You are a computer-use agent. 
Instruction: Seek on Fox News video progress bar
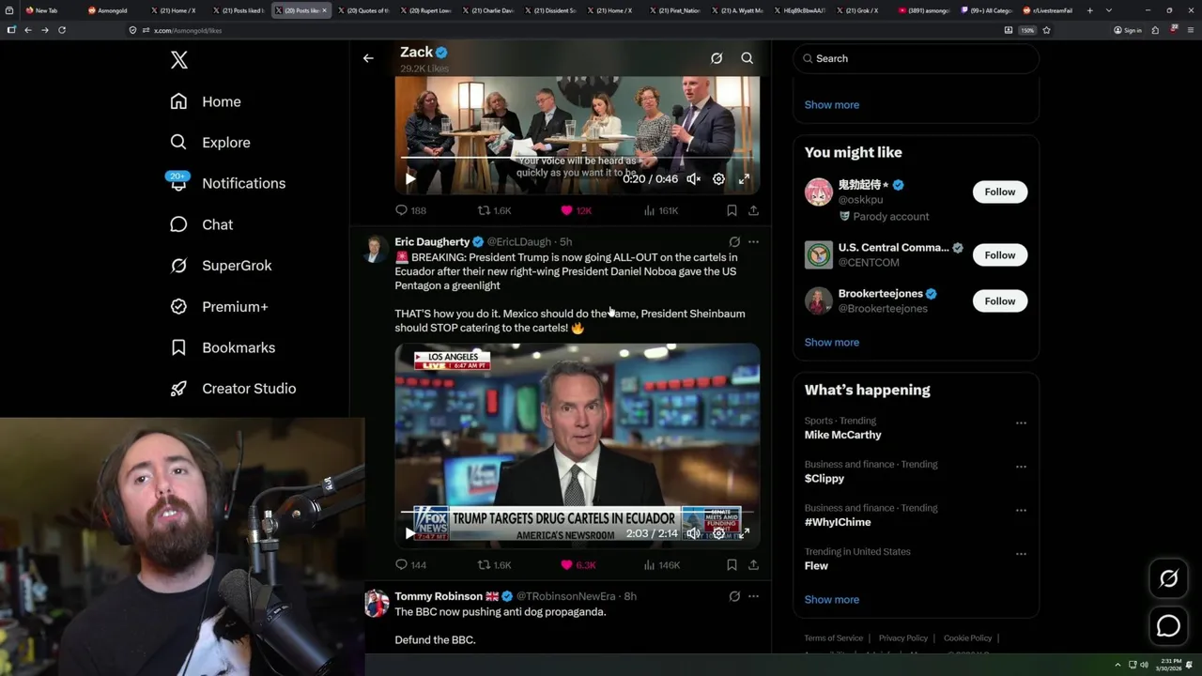pos(578,513)
